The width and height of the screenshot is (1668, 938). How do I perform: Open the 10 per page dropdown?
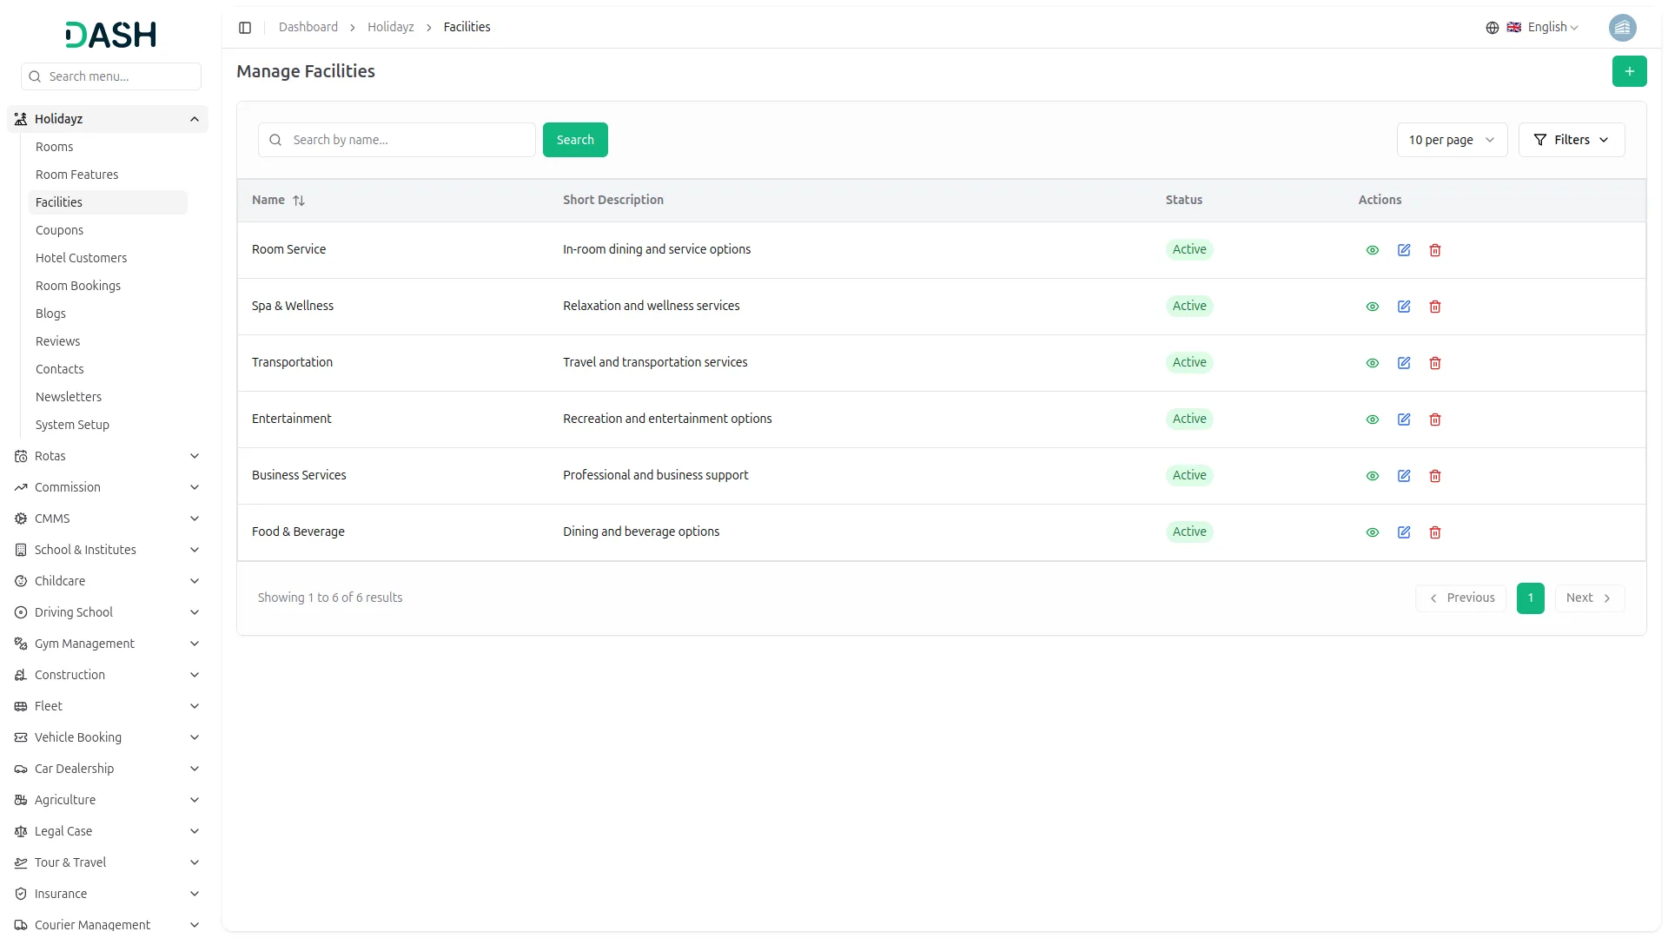pyautogui.click(x=1451, y=140)
